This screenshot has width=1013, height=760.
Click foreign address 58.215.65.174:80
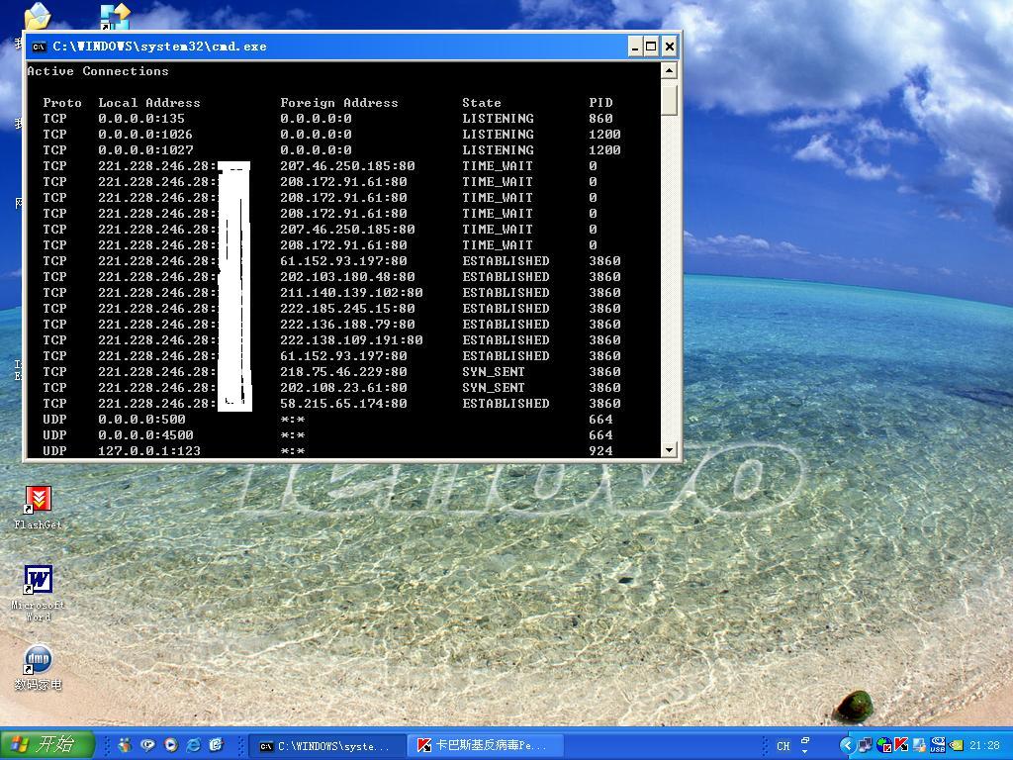tap(343, 404)
